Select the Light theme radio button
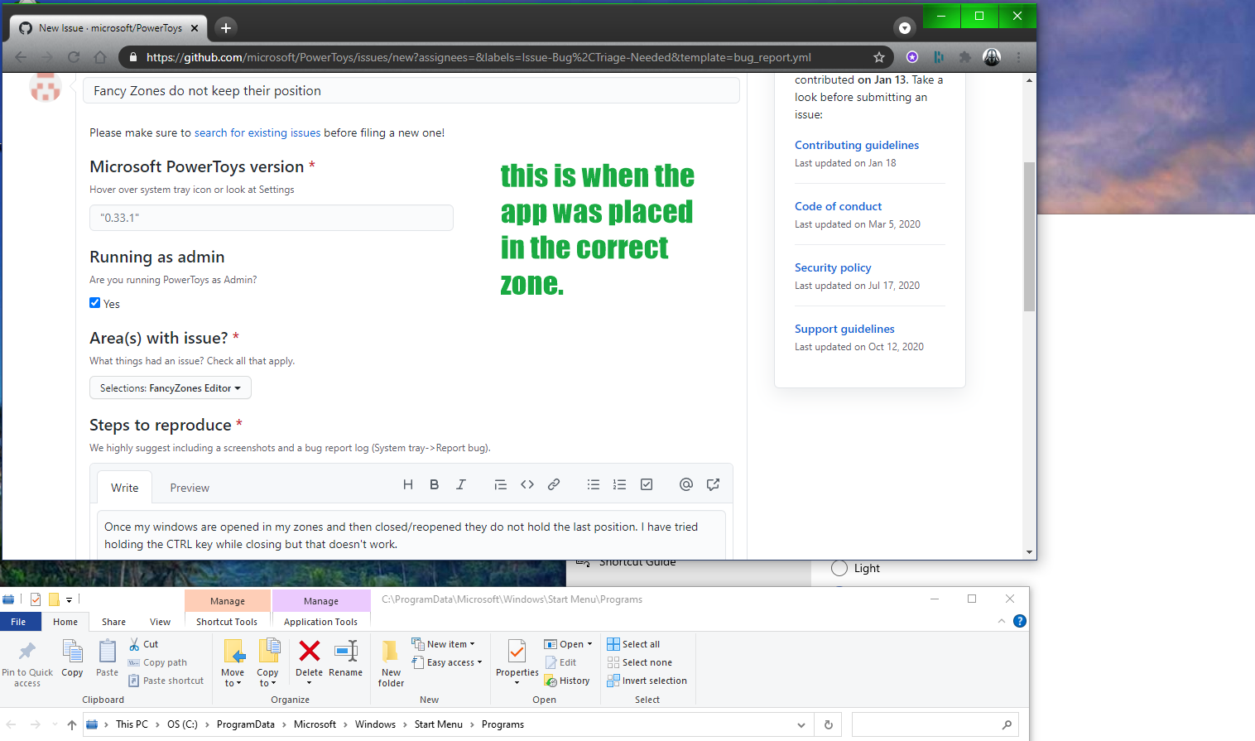 pos(839,568)
